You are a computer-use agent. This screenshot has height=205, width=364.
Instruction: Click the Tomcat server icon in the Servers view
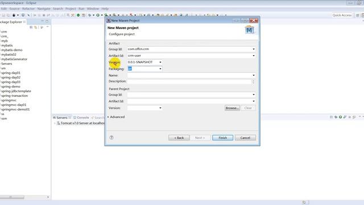[x=58, y=123]
